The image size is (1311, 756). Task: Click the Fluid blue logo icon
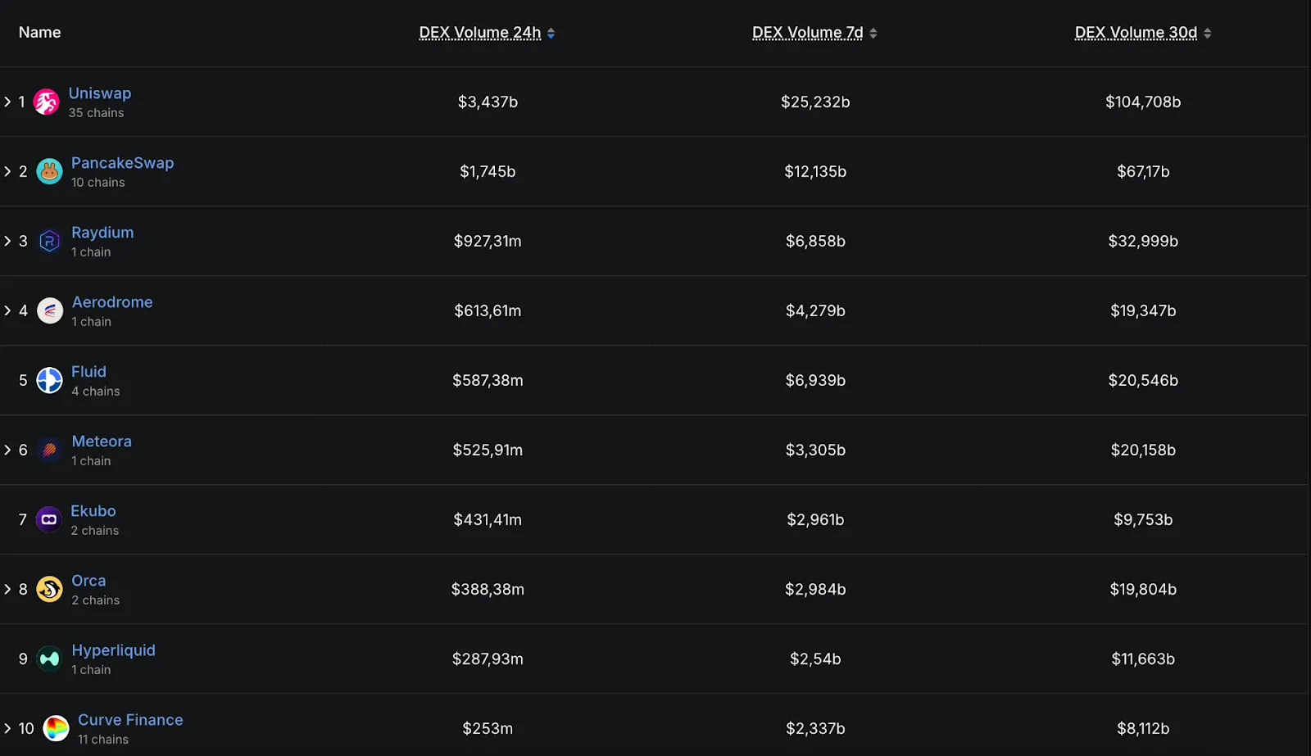point(49,380)
